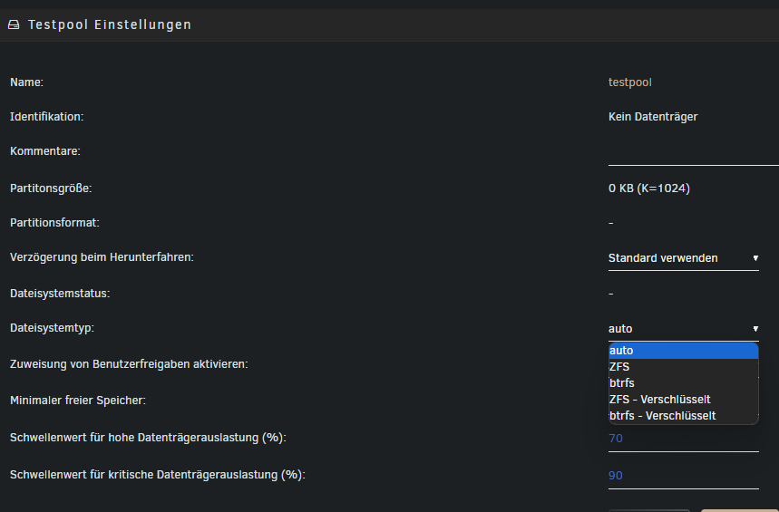Select btrfs - Verschlüsselt option

tap(683, 416)
